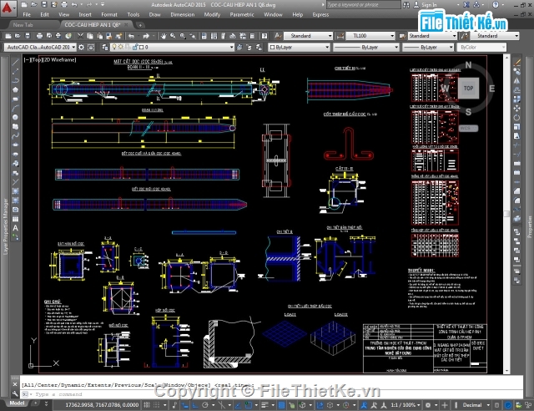This screenshot has height=411, width=534.
Task: Open the Dimension menu
Action: 183,15
